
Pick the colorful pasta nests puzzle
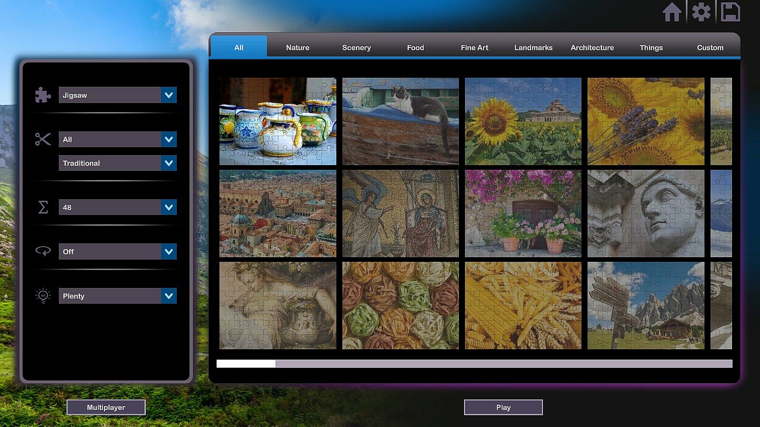click(x=400, y=306)
